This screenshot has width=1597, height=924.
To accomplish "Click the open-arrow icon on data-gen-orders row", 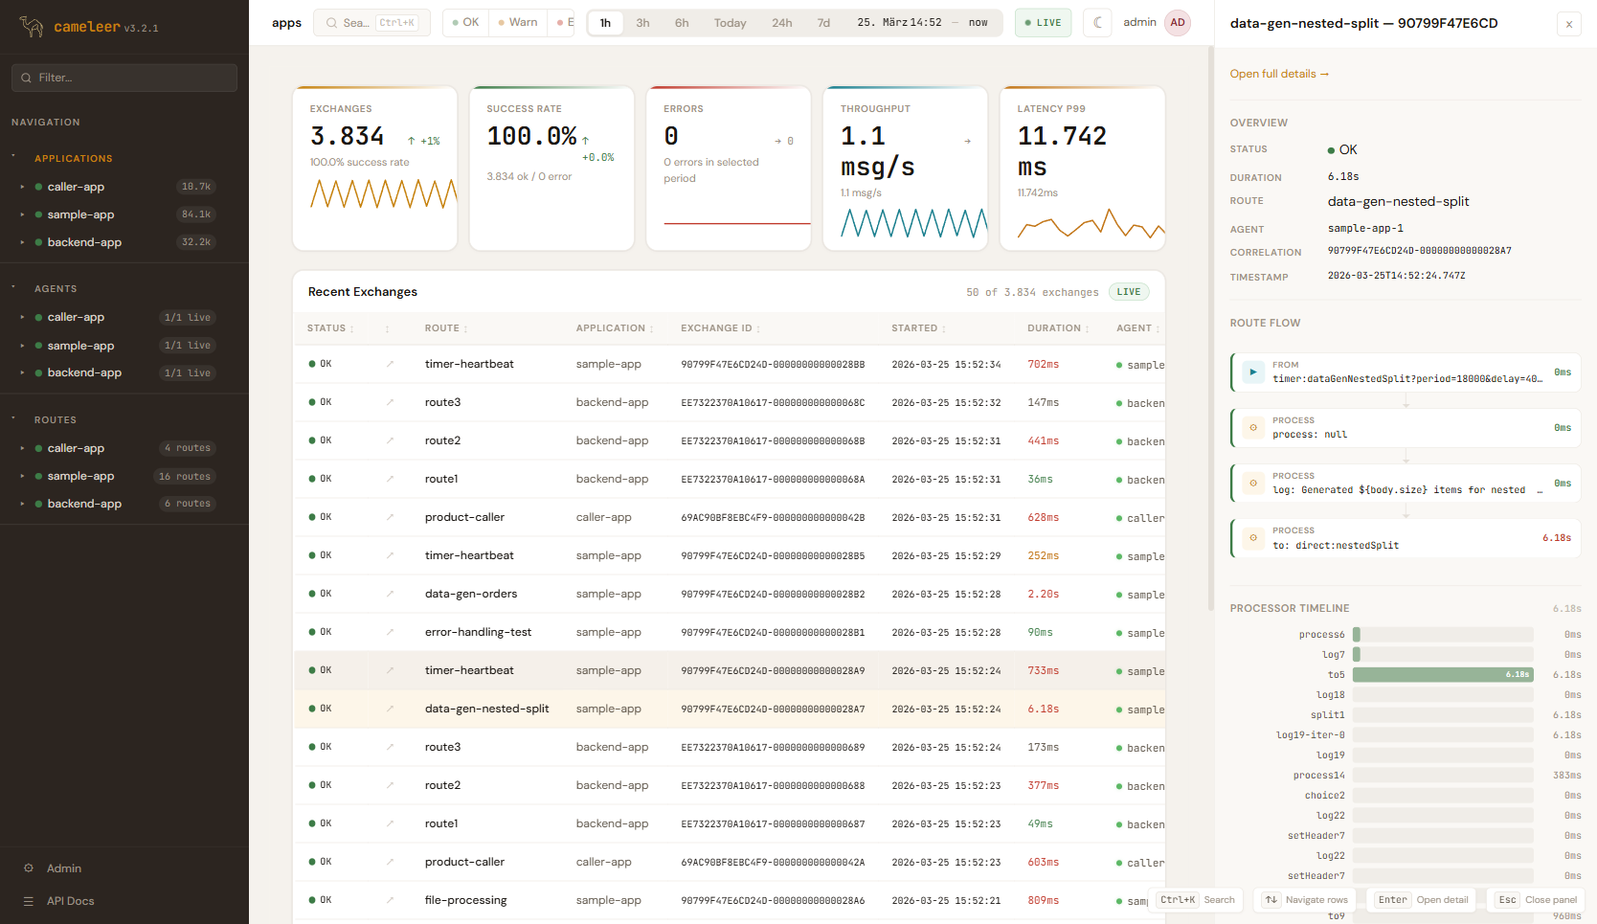I will click(390, 594).
